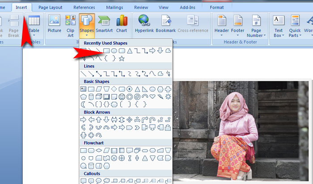Switch to the Page Layout tab

(x=50, y=8)
